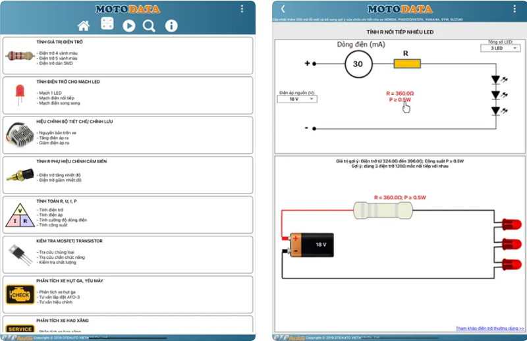
Task: Click the bottom LED diode schematic symbol
Action: point(496,111)
